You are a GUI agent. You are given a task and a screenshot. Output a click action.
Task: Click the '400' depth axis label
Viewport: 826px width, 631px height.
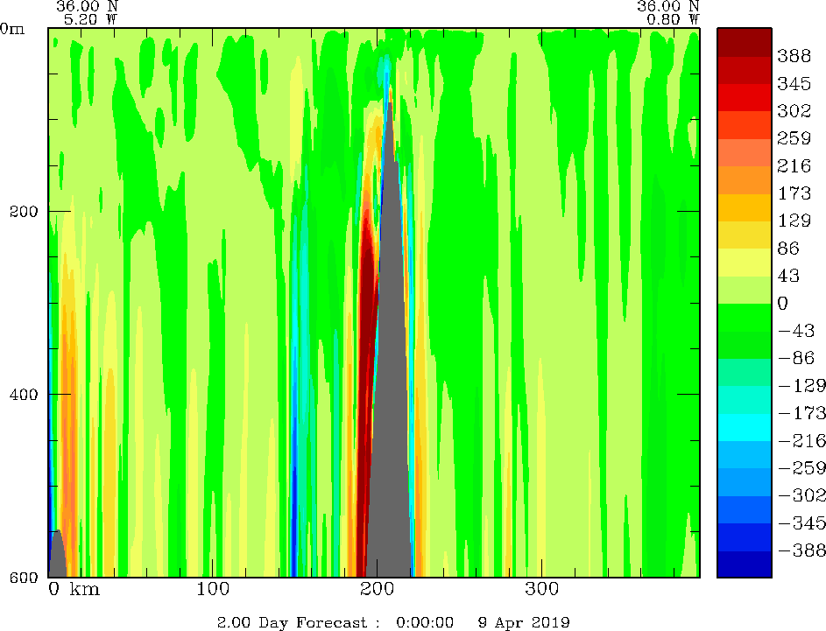(24, 394)
